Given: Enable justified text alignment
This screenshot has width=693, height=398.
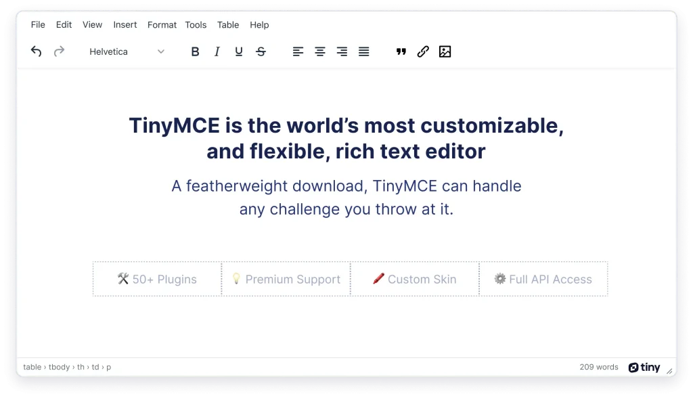Looking at the screenshot, I should 363,51.
